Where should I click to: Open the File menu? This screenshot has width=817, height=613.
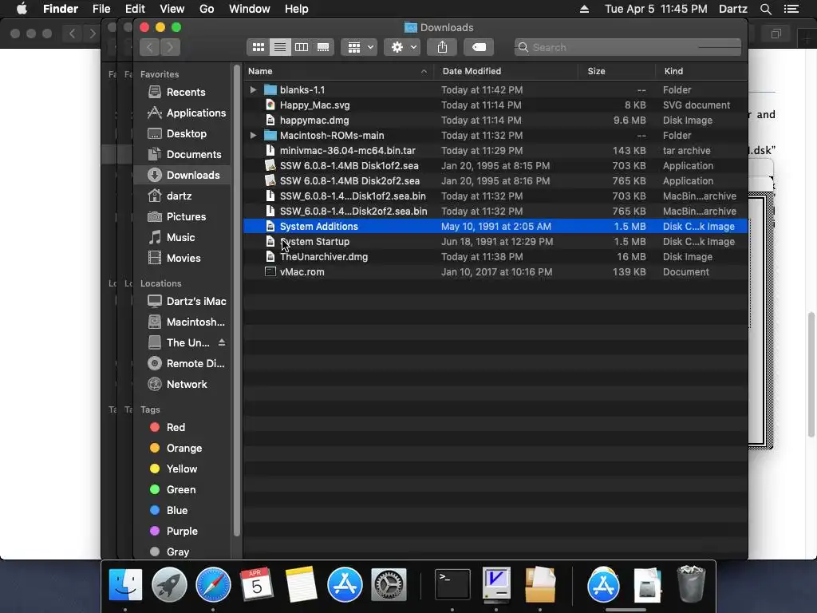click(101, 9)
